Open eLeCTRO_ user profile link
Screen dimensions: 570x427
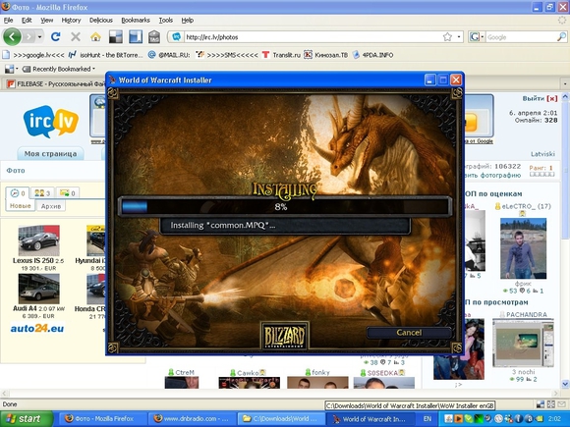523,206
